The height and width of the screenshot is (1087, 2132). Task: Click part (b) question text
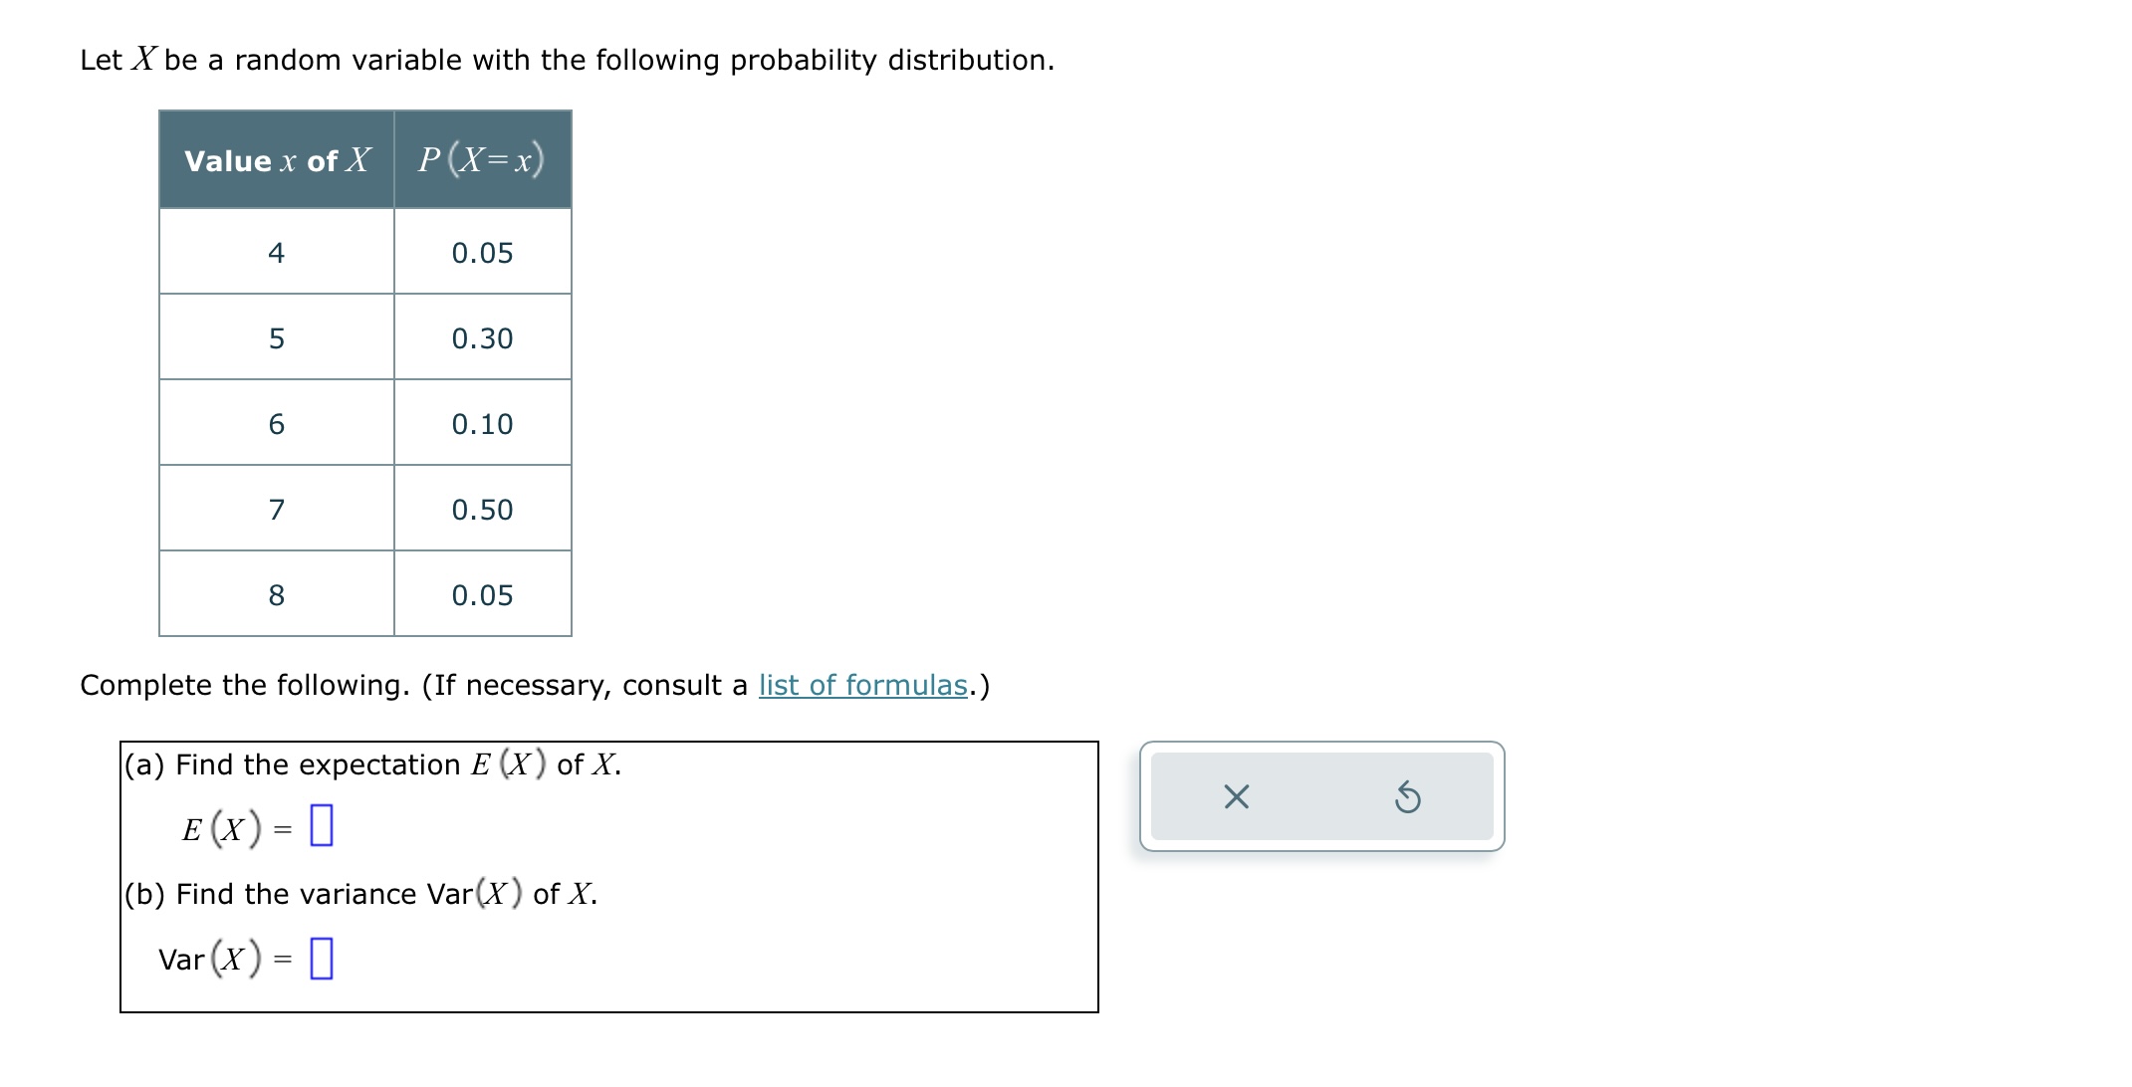[358, 894]
